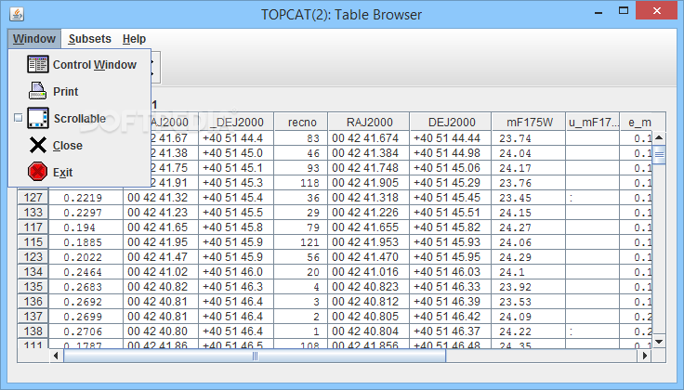The height and width of the screenshot is (390, 684).
Task: Click the vertical scrollbar down arrow
Action: pos(659,342)
